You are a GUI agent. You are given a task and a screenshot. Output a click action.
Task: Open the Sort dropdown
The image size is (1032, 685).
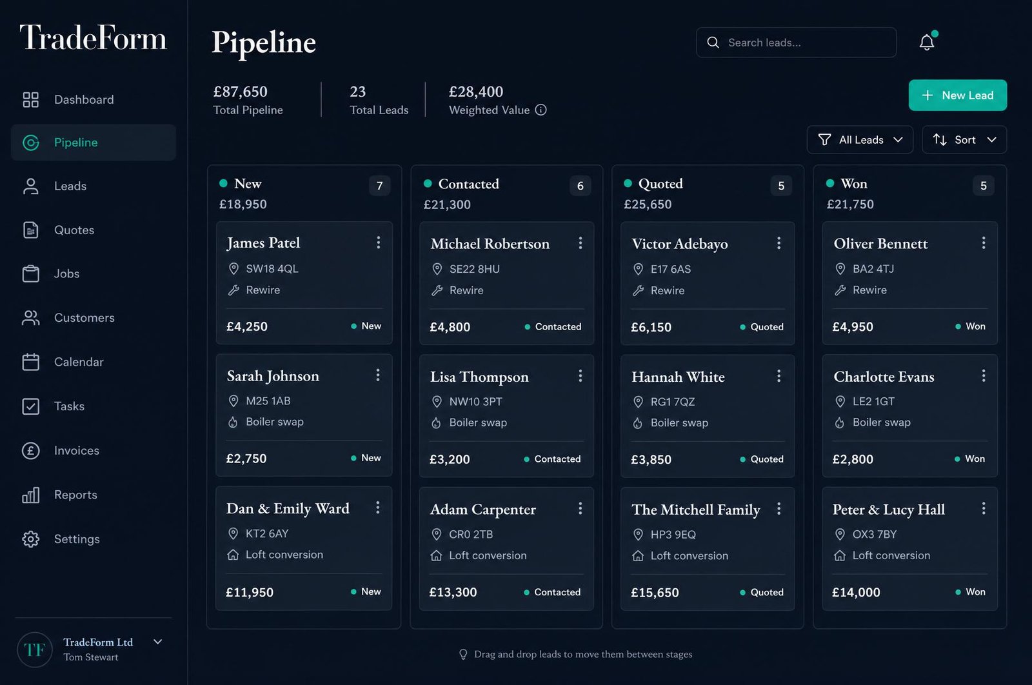tap(964, 139)
